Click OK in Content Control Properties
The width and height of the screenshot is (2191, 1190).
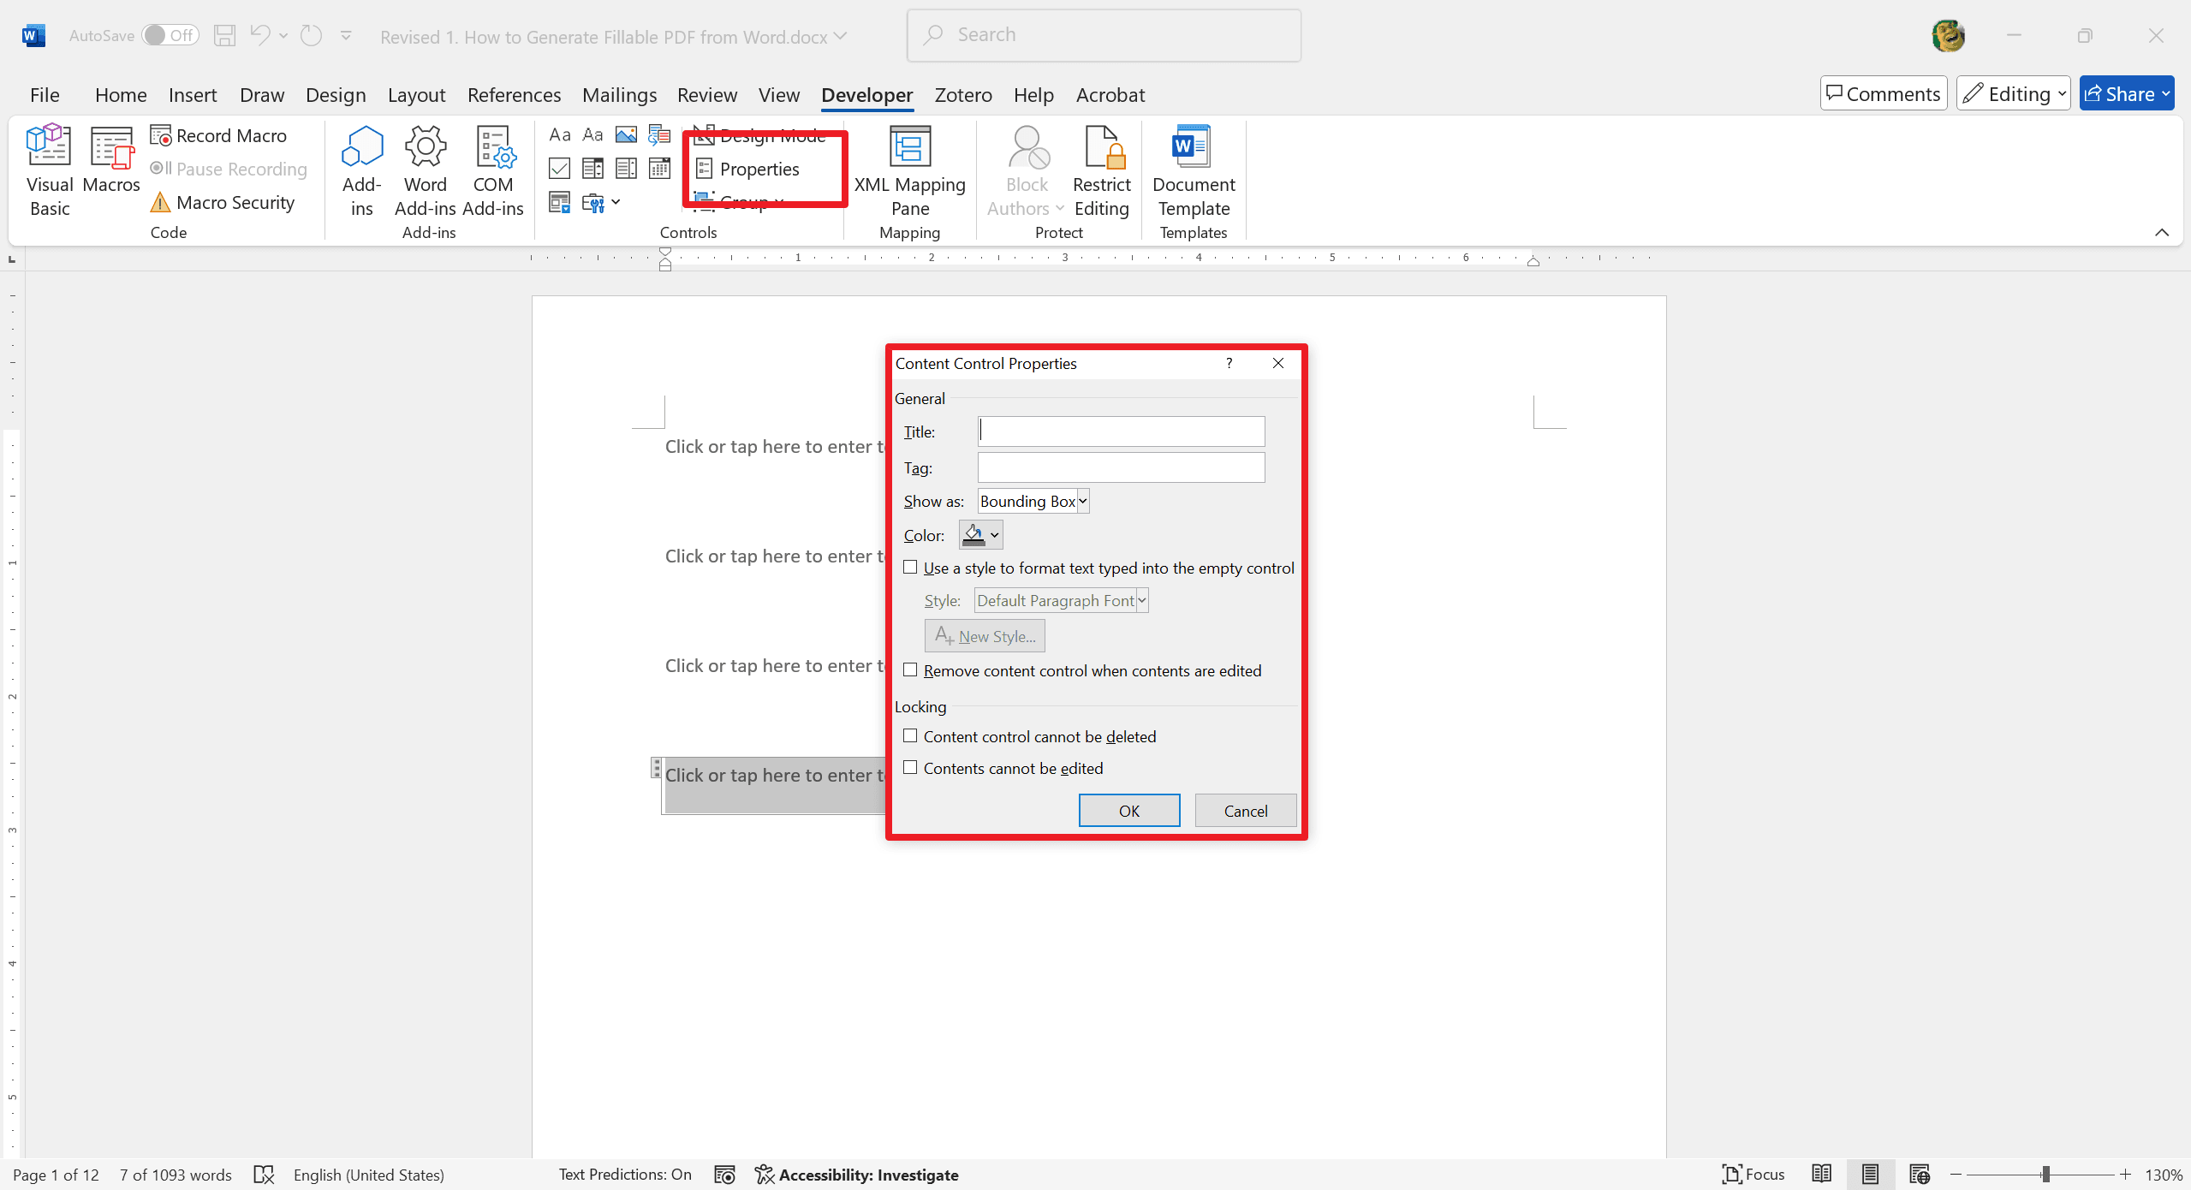1128,810
